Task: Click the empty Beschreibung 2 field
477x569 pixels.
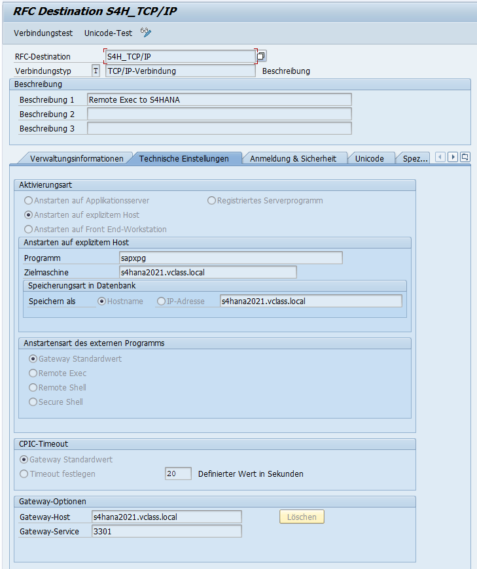Action: click(219, 114)
